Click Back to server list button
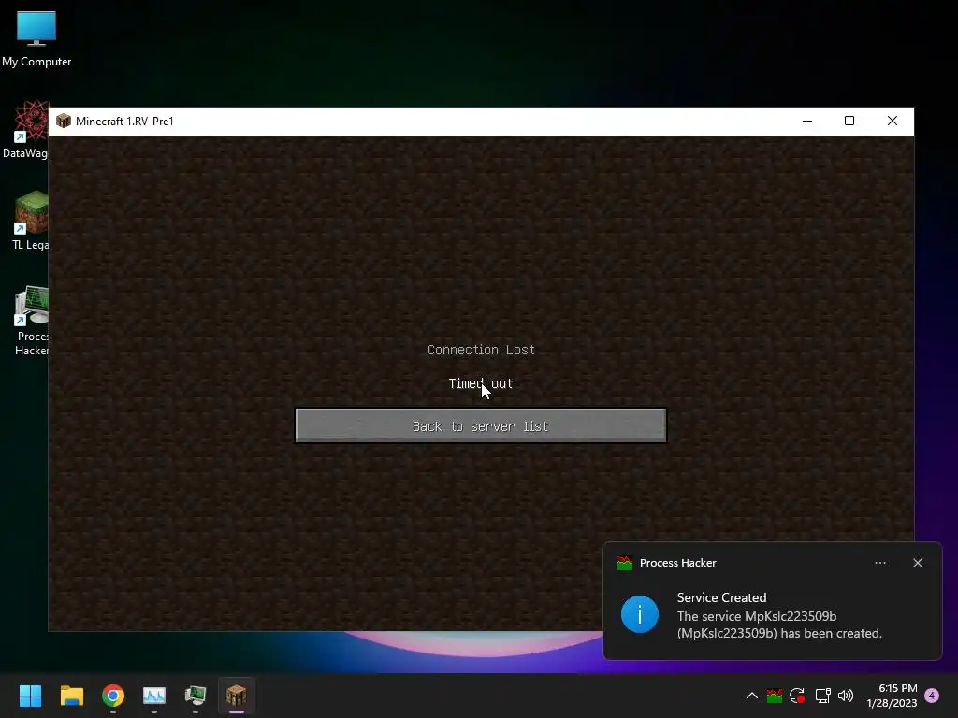 click(x=480, y=425)
